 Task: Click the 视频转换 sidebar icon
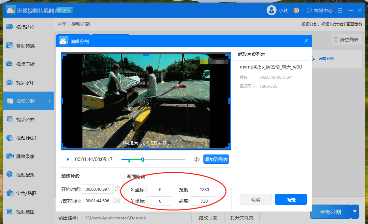[10, 27]
